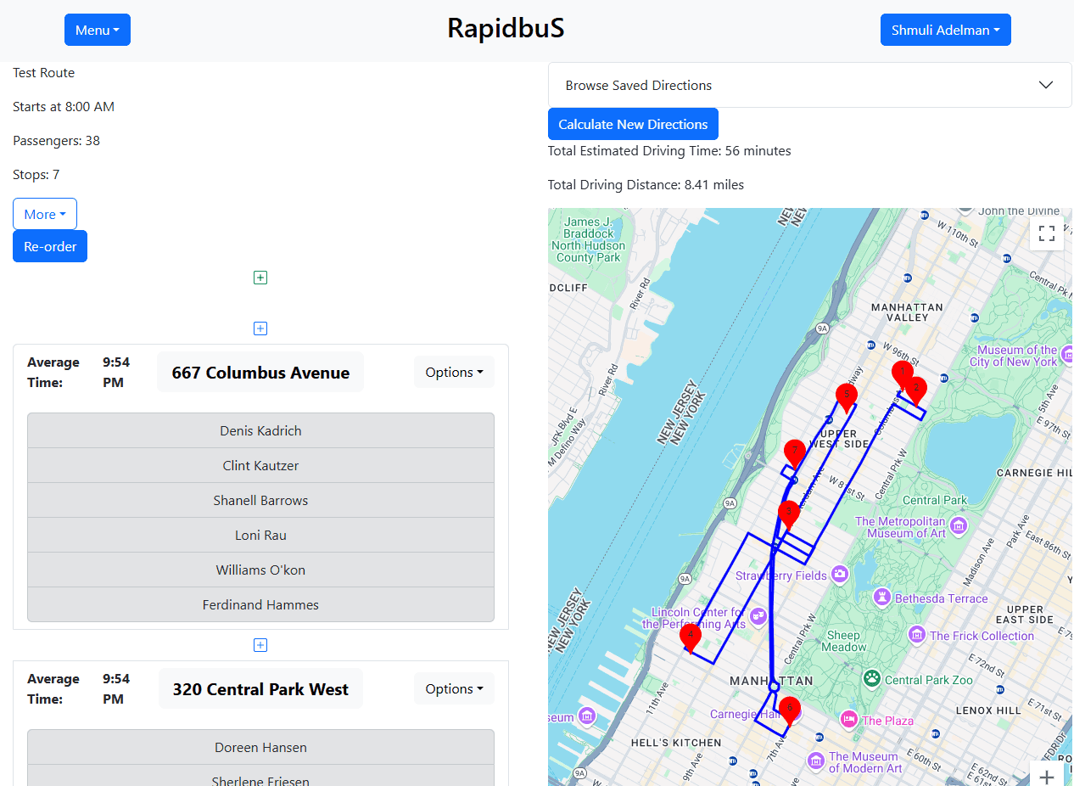Select passenger Denis Kadrich from the stop list
The image size is (1074, 786).
[x=260, y=430]
